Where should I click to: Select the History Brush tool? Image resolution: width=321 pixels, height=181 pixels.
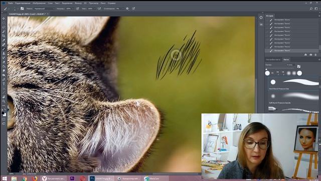tap(4, 58)
